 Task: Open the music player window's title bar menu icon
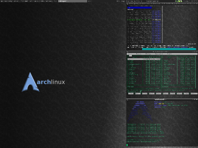(128, 4)
